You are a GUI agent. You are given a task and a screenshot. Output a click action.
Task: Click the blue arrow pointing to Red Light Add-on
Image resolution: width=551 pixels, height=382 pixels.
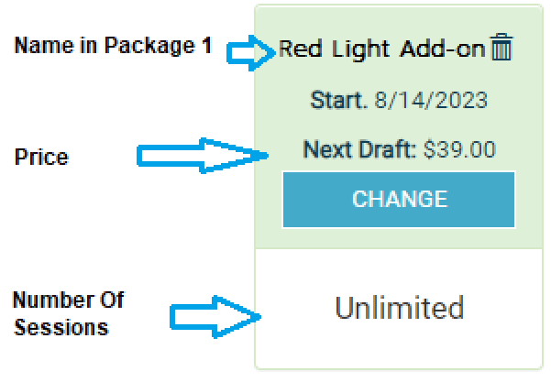pos(250,52)
